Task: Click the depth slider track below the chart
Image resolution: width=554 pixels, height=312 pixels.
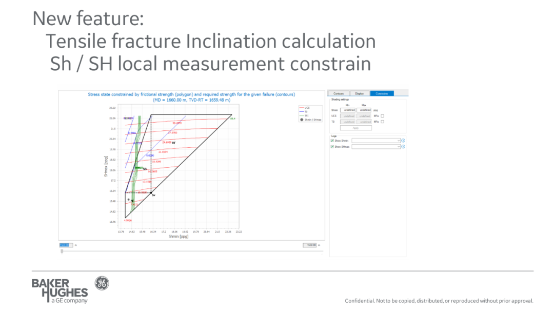Action: pyautogui.click(x=192, y=251)
